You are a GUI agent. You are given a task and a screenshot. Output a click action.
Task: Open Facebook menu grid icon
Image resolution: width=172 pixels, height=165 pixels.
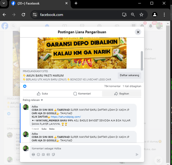click(133, 25)
